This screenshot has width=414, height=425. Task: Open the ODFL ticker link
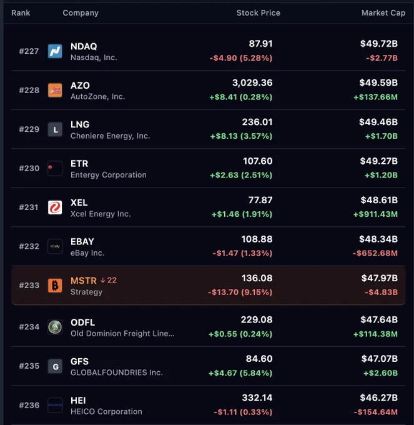83,322
